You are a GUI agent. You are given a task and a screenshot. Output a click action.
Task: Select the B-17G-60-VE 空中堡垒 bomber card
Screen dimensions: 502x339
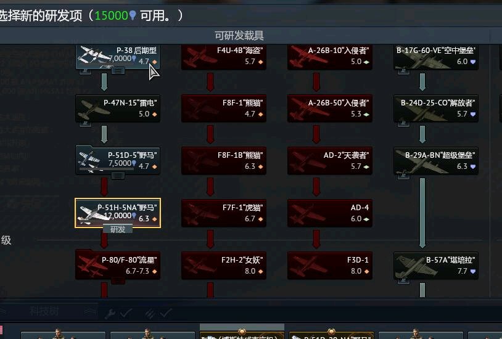point(436,57)
